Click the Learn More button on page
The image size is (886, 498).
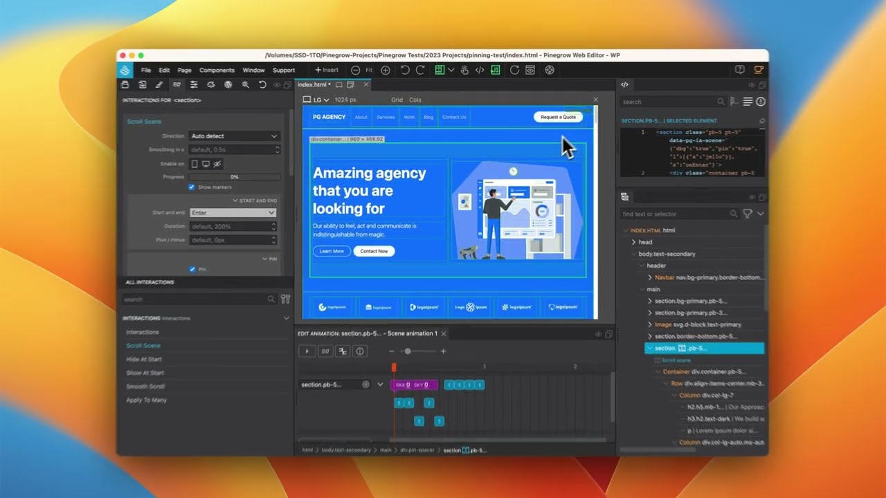(x=332, y=251)
